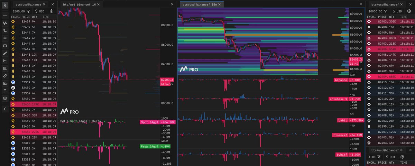Click the coinbase $ series label
This screenshot has height=166, width=415.
[338, 99]
